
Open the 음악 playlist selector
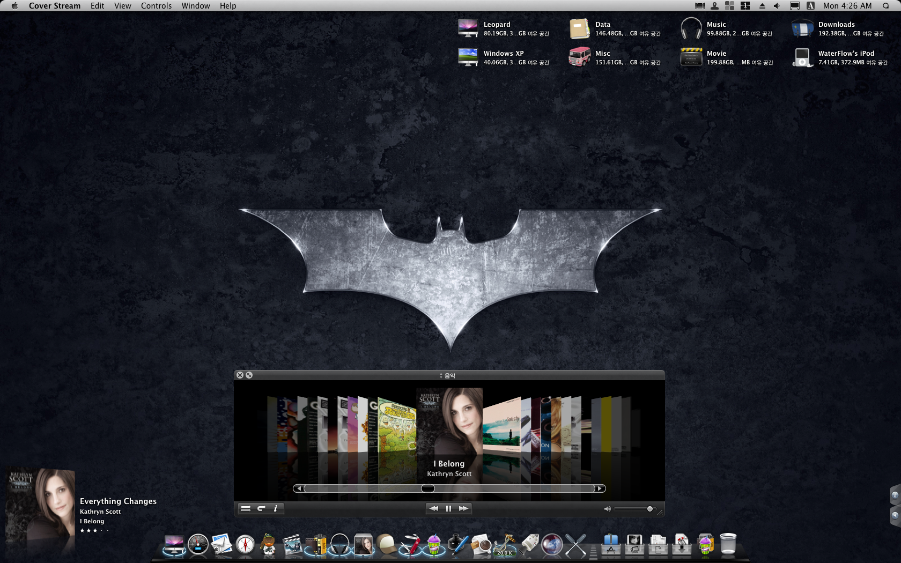447,375
